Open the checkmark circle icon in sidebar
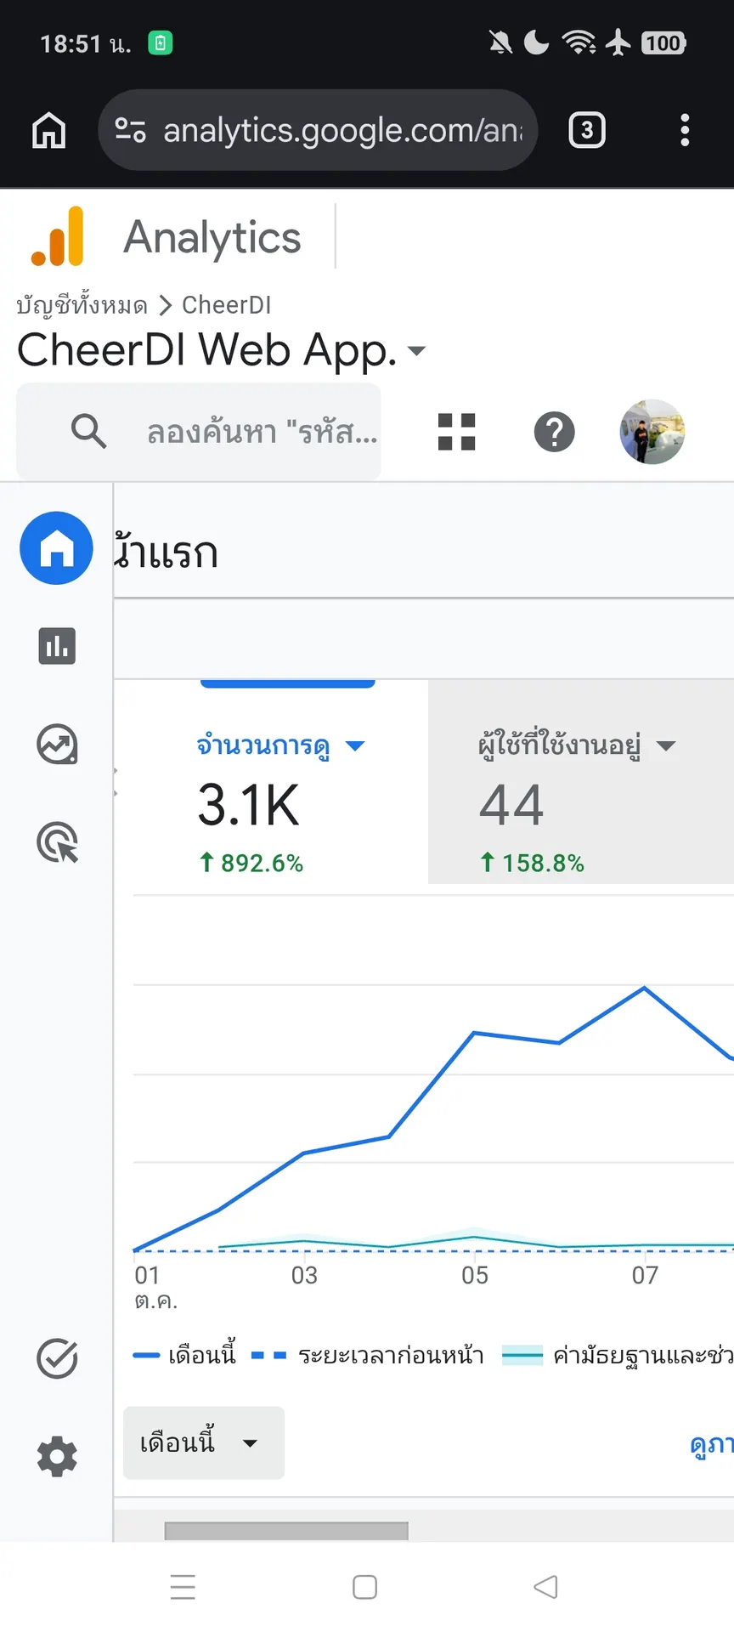 [57, 1358]
